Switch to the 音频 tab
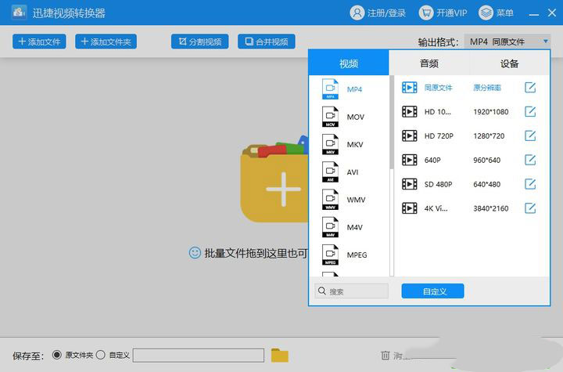 429,63
